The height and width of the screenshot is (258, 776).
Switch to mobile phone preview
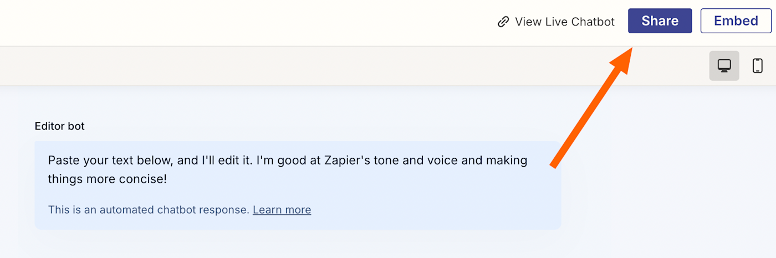click(757, 66)
